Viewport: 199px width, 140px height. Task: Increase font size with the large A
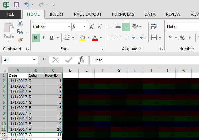tap(92, 27)
